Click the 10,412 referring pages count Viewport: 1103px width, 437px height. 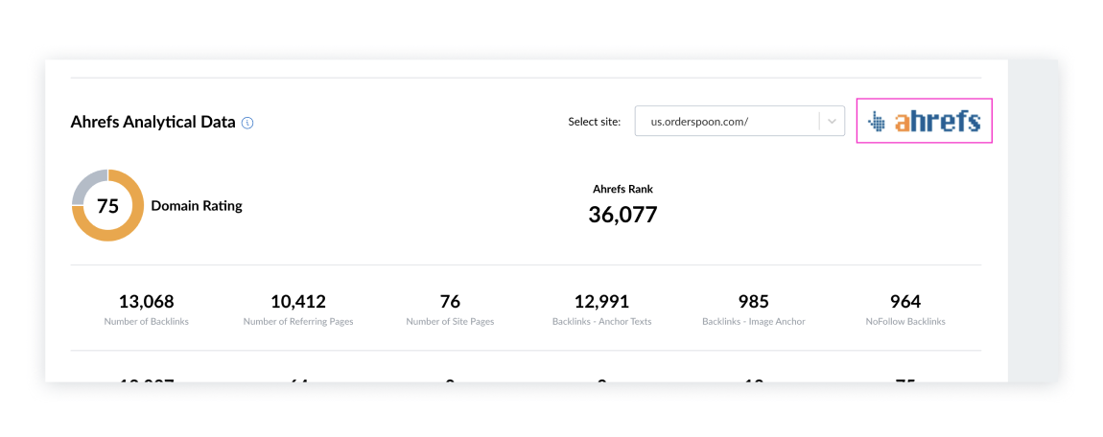[298, 302]
